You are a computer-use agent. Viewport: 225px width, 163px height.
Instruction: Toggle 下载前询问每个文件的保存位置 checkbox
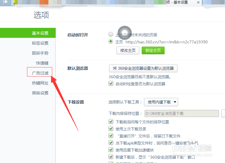point(111,122)
